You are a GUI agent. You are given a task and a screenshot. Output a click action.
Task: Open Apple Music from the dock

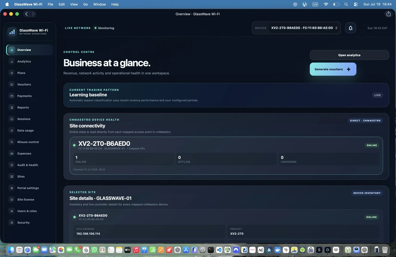(x=136, y=250)
